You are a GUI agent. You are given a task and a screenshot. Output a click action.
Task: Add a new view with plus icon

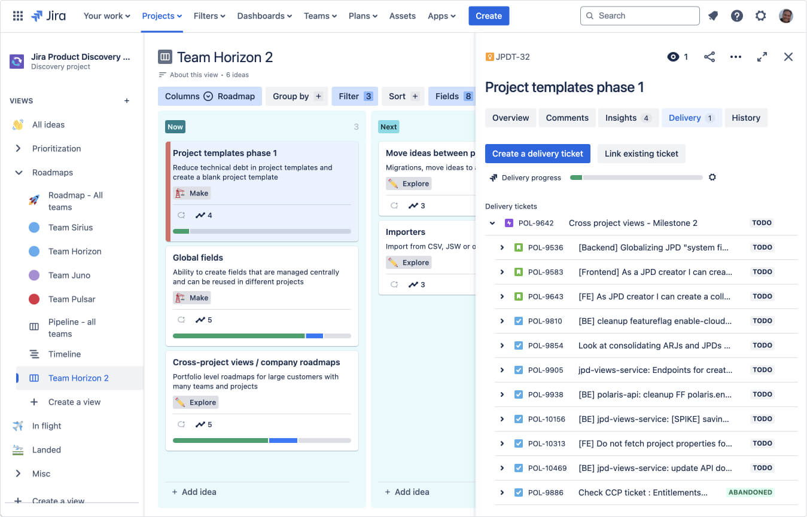point(127,101)
